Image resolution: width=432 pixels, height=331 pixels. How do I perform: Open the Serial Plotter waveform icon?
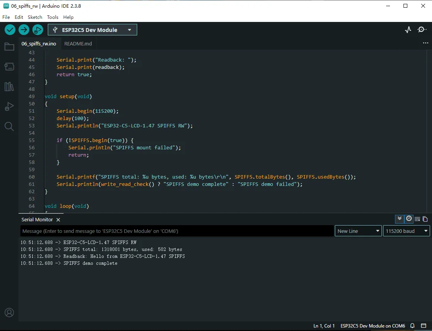408,30
